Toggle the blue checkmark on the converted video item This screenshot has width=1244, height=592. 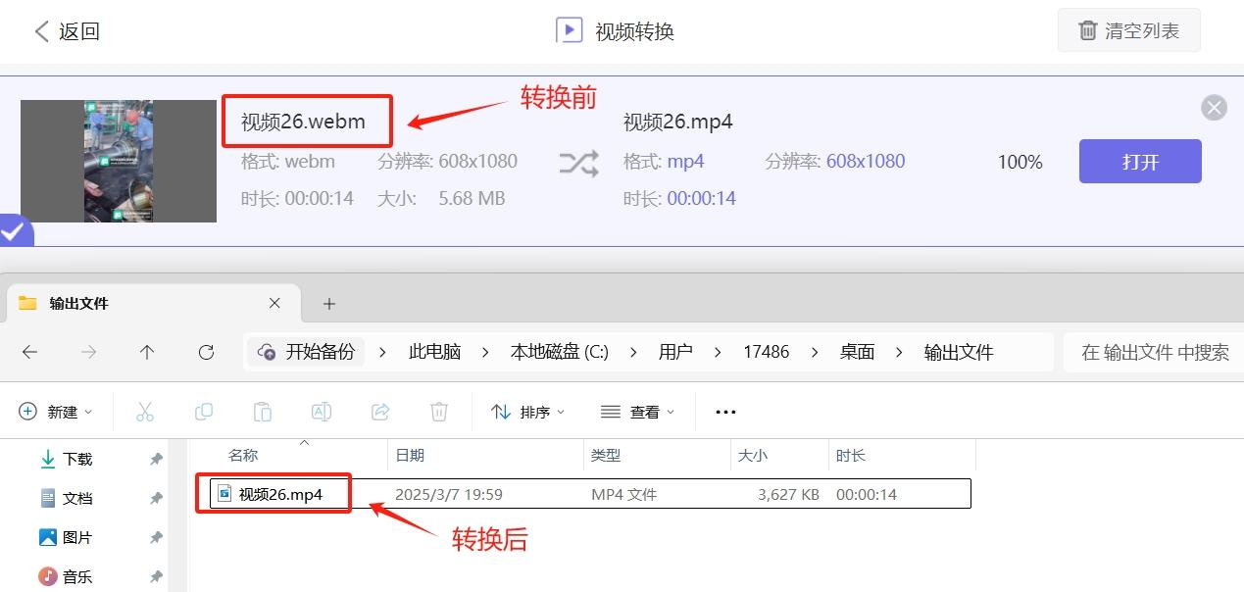pyautogui.click(x=14, y=231)
